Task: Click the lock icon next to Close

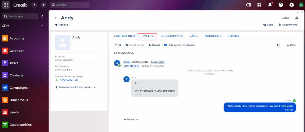Action: 296,18
